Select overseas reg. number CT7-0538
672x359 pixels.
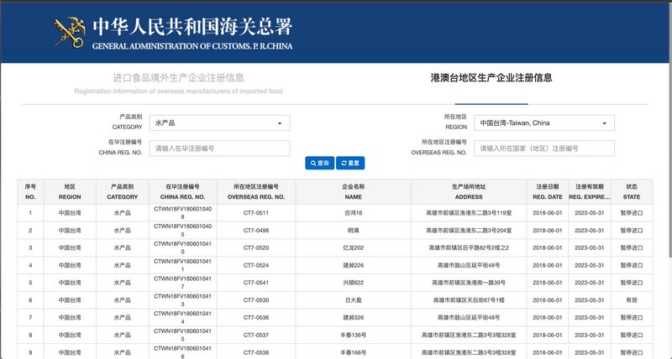click(x=256, y=352)
